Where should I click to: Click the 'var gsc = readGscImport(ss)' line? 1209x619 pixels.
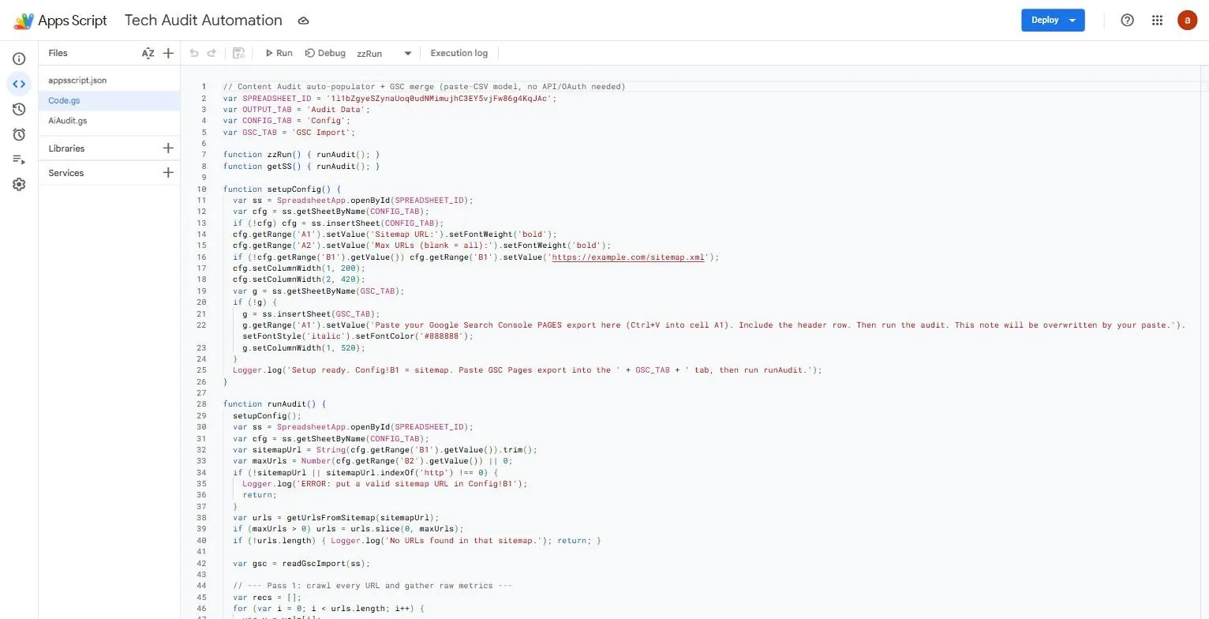301,564
